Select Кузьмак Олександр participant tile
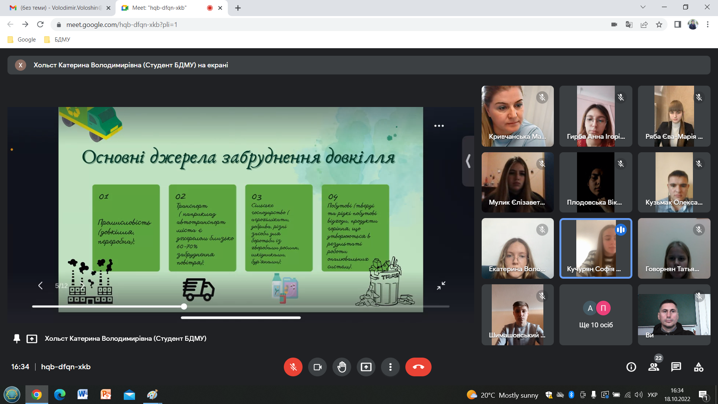Viewport: 718px width, 404px height. (674, 182)
